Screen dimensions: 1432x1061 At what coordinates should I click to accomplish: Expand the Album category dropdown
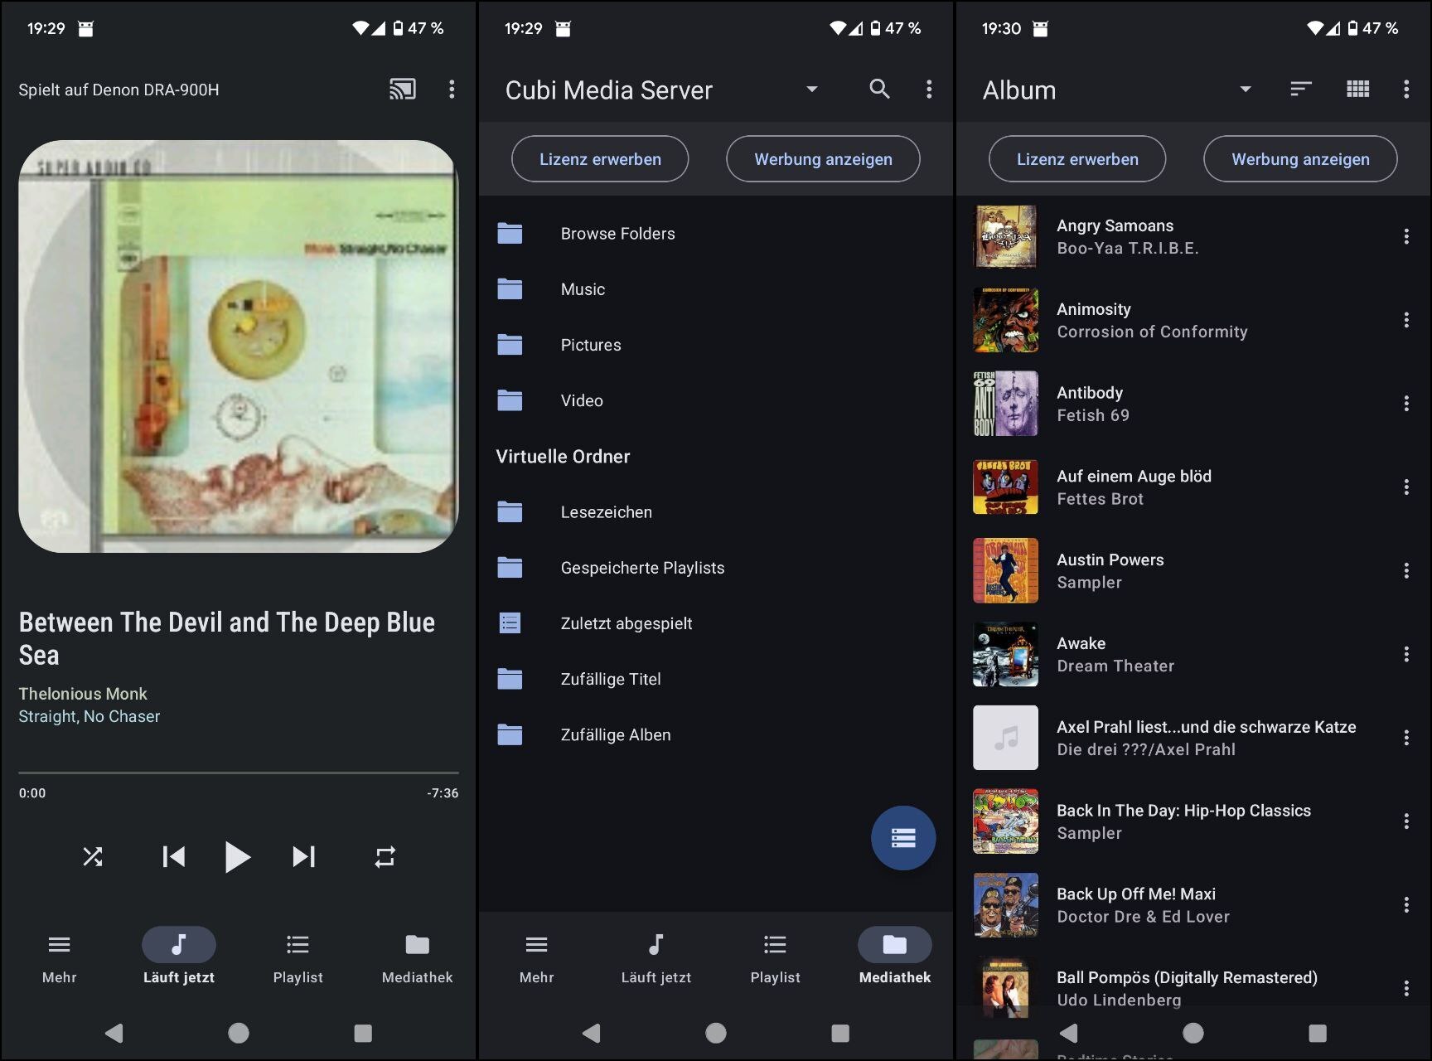click(1245, 90)
